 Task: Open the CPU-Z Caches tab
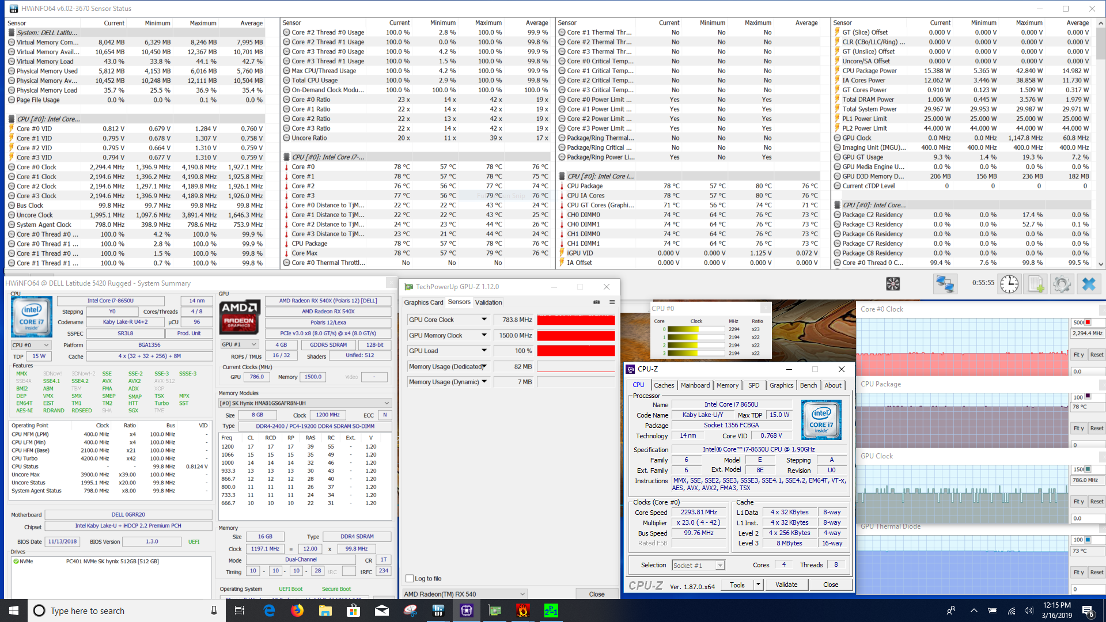click(664, 385)
